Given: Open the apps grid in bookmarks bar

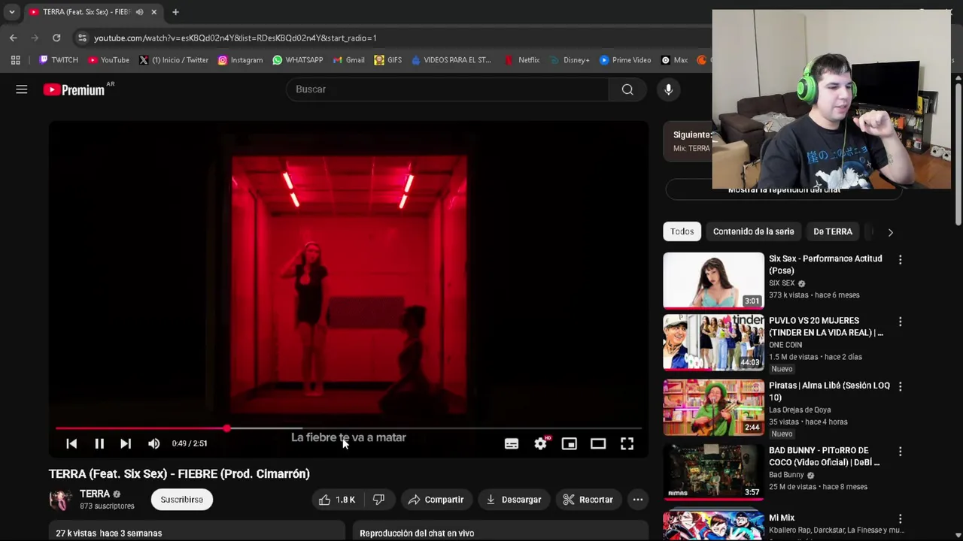Looking at the screenshot, I should 15,60.
